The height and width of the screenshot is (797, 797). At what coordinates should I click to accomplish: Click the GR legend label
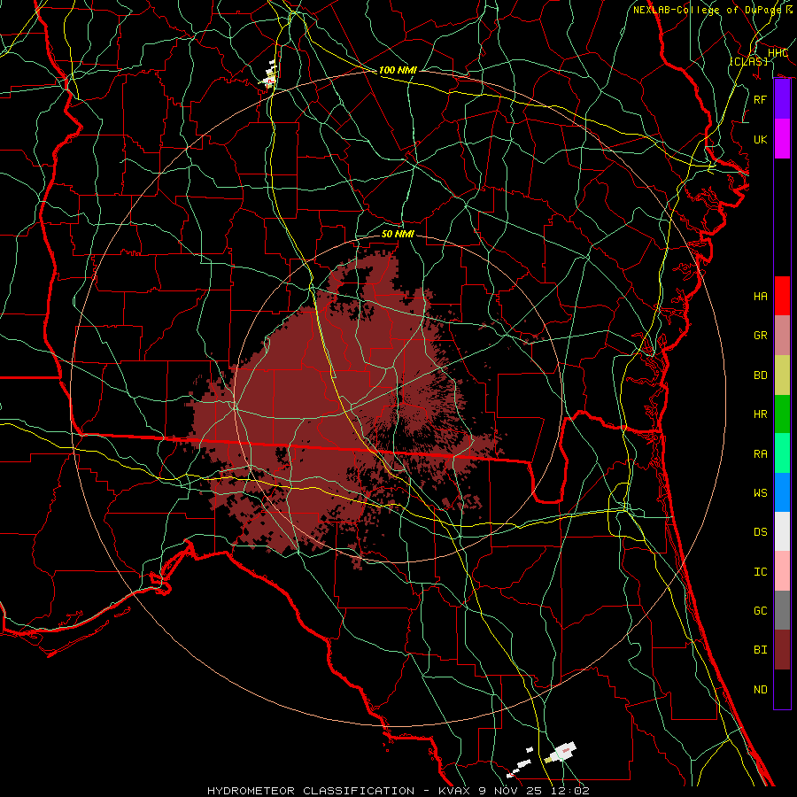click(761, 336)
